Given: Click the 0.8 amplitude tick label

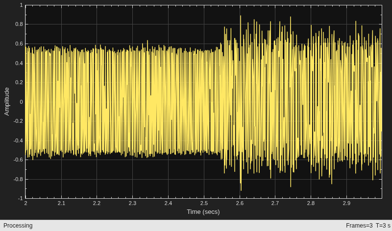Looking at the screenshot, I should tap(19, 24).
